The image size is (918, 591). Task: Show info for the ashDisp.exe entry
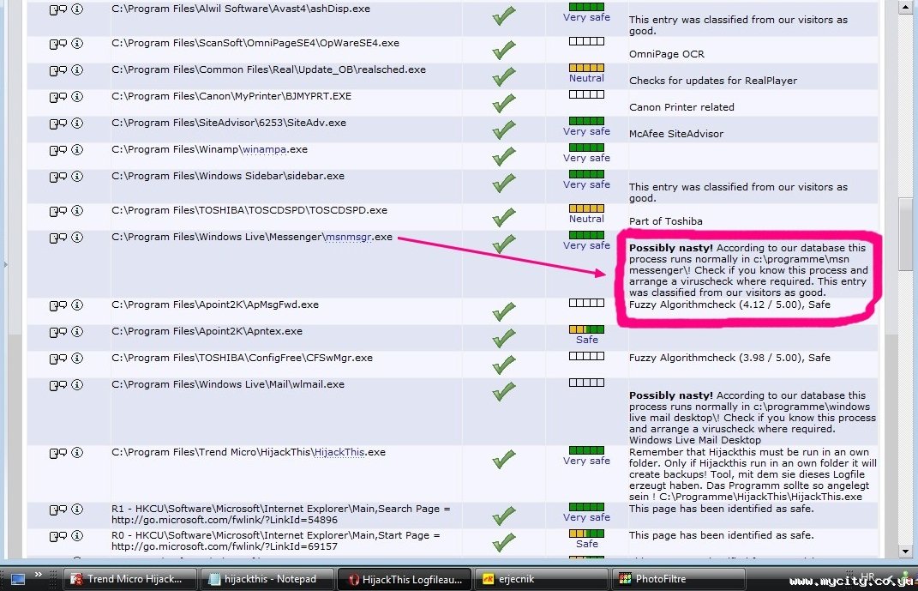pos(77,9)
